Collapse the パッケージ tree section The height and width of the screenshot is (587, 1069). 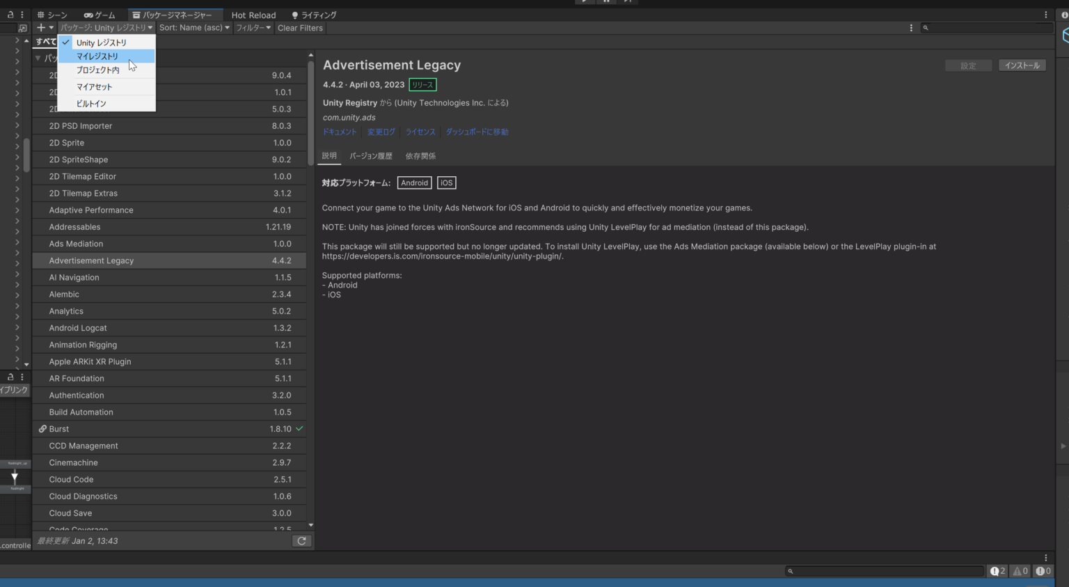(38, 58)
